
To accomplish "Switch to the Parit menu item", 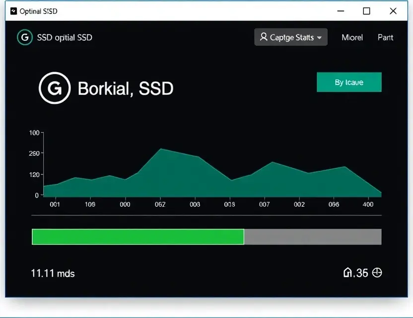I will coord(385,37).
